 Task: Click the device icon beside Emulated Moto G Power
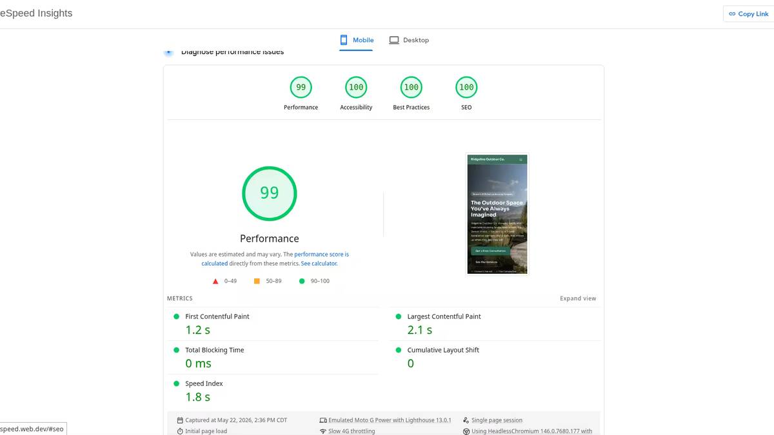coord(323,420)
